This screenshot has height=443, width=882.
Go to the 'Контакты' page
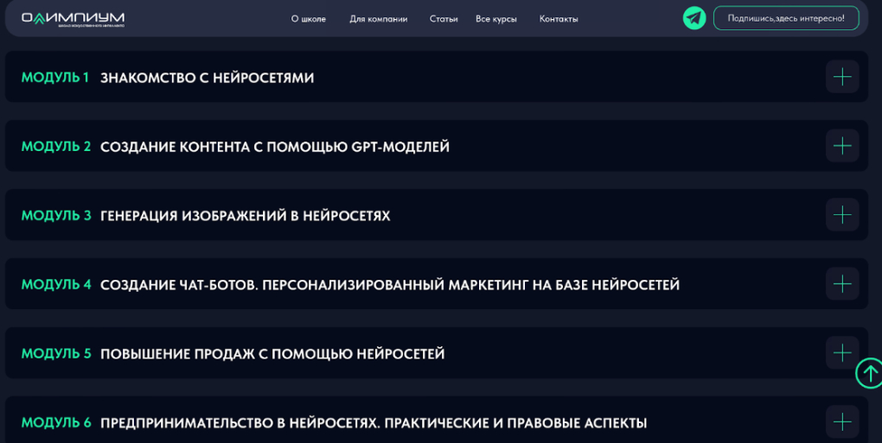559,18
